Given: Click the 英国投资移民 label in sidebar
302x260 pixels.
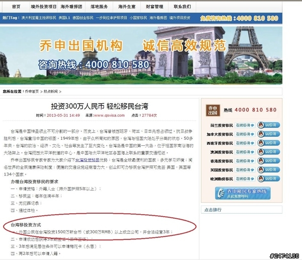Looking at the screenshot, I should click(221, 170).
